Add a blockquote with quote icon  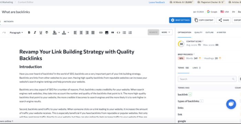(x=113, y=32)
